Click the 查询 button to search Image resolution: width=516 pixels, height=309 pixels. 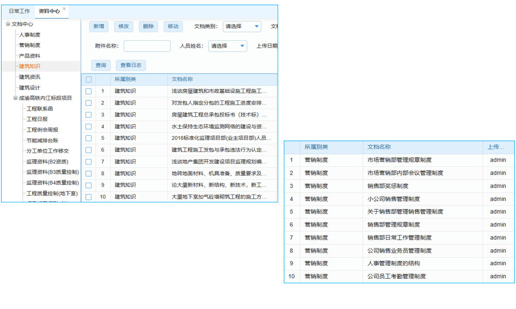pyautogui.click(x=100, y=65)
